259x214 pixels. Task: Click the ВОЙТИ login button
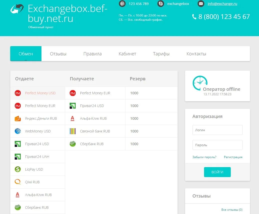click(217, 172)
